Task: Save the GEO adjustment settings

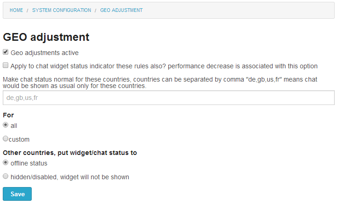Action: (x=17, y=194)
